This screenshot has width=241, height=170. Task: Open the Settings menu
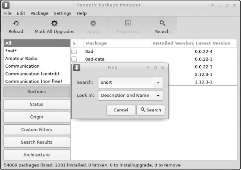(x=62, y=13)
